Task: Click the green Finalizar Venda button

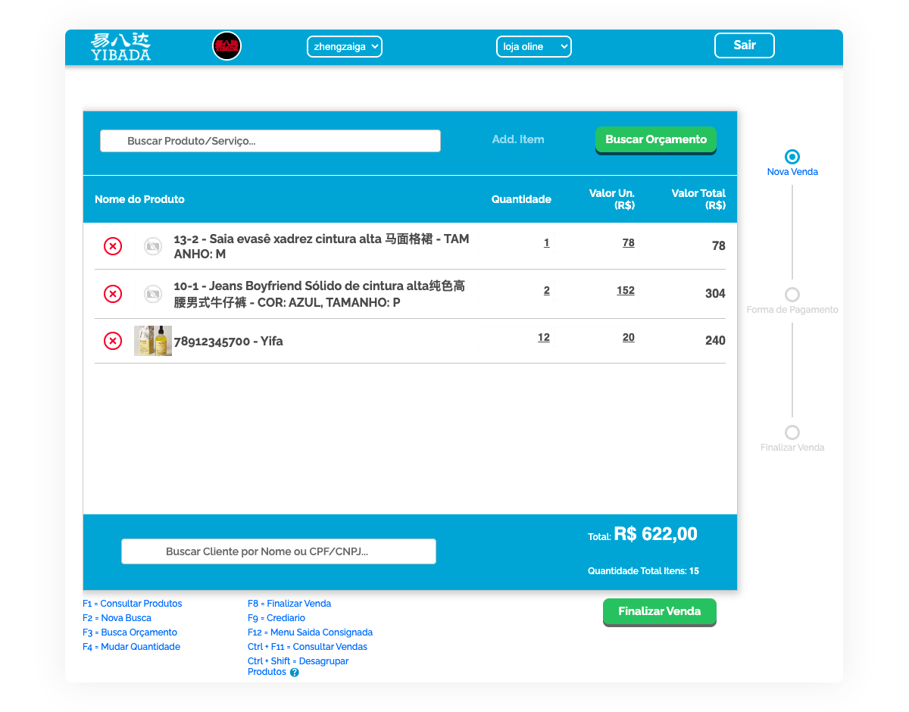Action: 659,611
